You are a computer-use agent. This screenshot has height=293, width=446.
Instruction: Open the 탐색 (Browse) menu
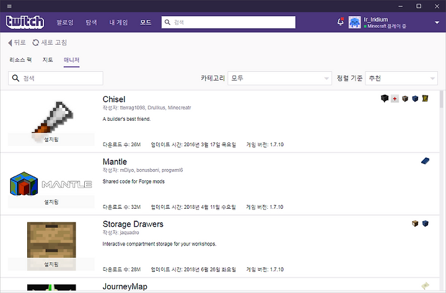point(91,22)
